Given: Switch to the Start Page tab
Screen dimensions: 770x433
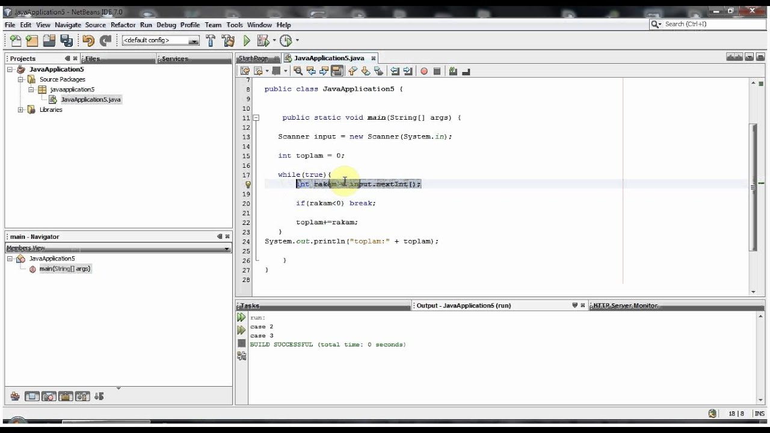Looking at the screenshot, I should click(253, 58).
